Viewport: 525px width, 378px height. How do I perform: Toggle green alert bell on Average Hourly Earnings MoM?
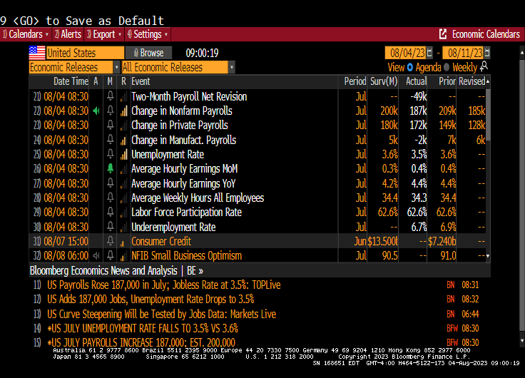click(x=110, y=169)
